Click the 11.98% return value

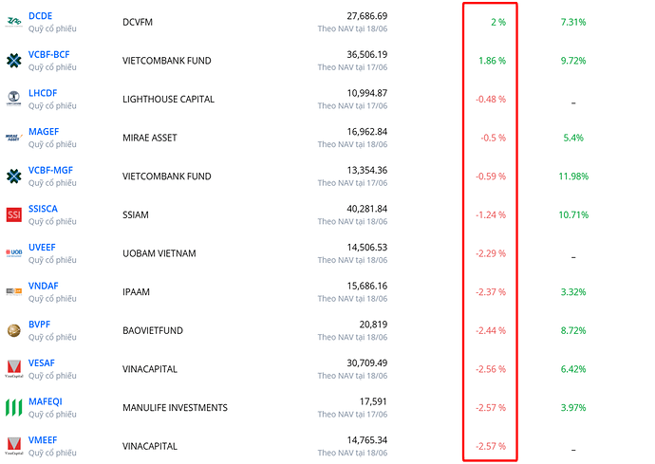[575, 176]
